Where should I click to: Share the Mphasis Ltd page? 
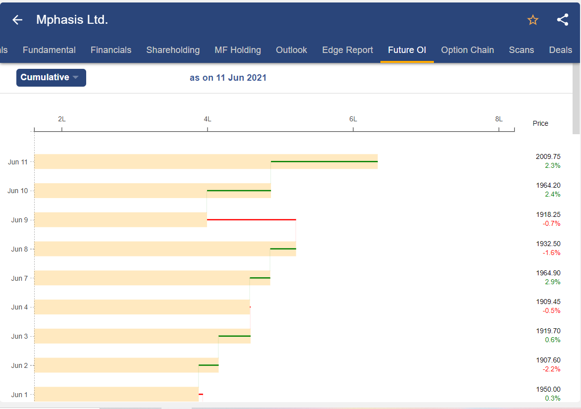click(562, 20)
